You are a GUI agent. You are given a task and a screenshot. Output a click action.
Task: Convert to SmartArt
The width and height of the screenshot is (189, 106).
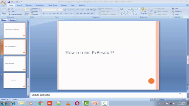click(x=108, y=14)
